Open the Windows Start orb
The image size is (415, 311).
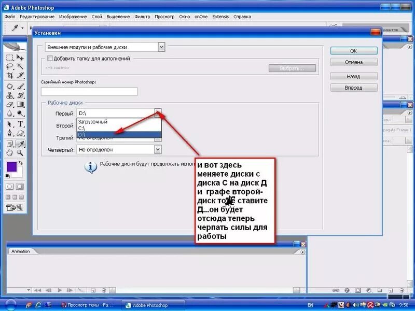[10, 305]
